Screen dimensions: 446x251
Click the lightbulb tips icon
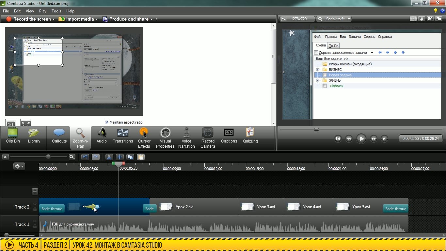pyautogui.click(x=436, y=11)
